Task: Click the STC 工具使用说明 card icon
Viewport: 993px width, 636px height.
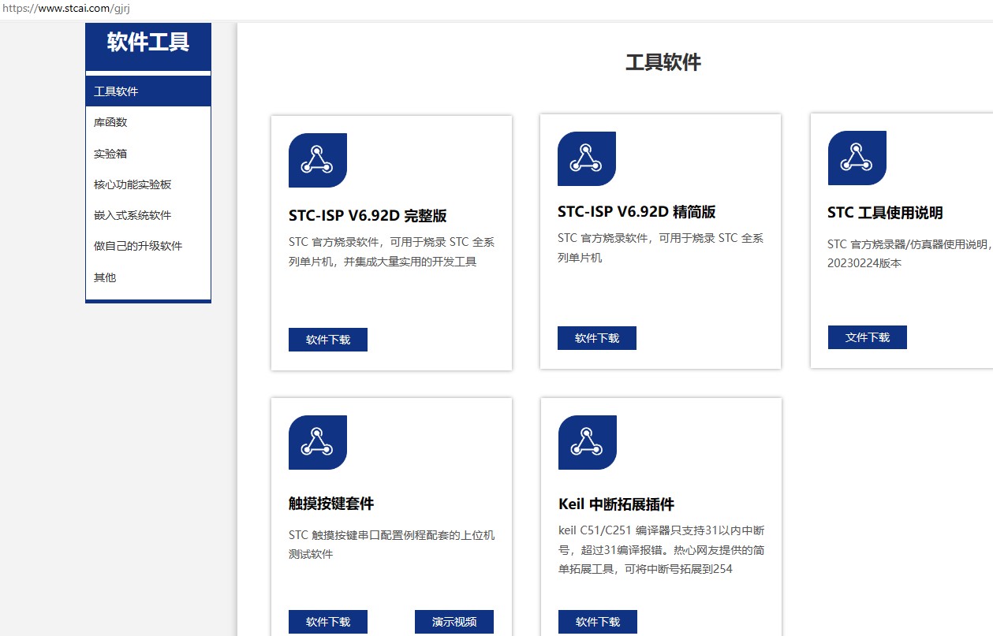Action: point(857,158)
